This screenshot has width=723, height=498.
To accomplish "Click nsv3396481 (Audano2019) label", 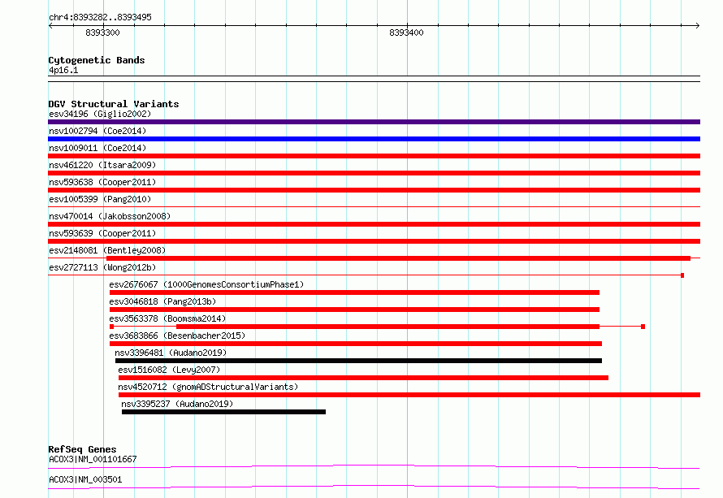I will pos(171,353).
